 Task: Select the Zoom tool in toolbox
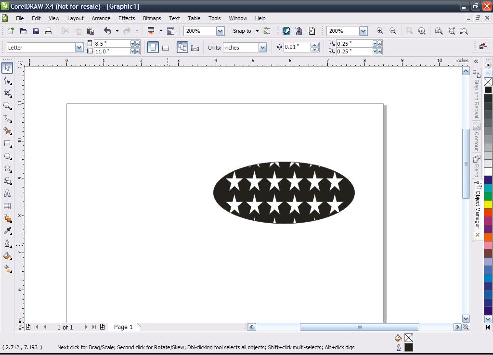(7, 105)
